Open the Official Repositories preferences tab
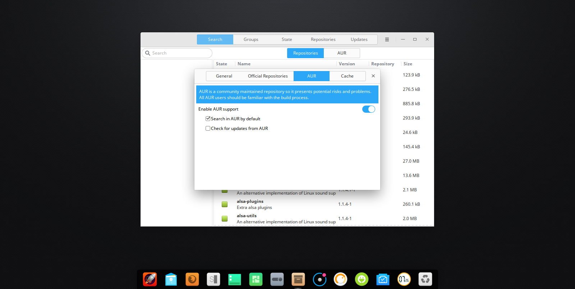Viewport: 575px width, 289px height. pos(268,76)
